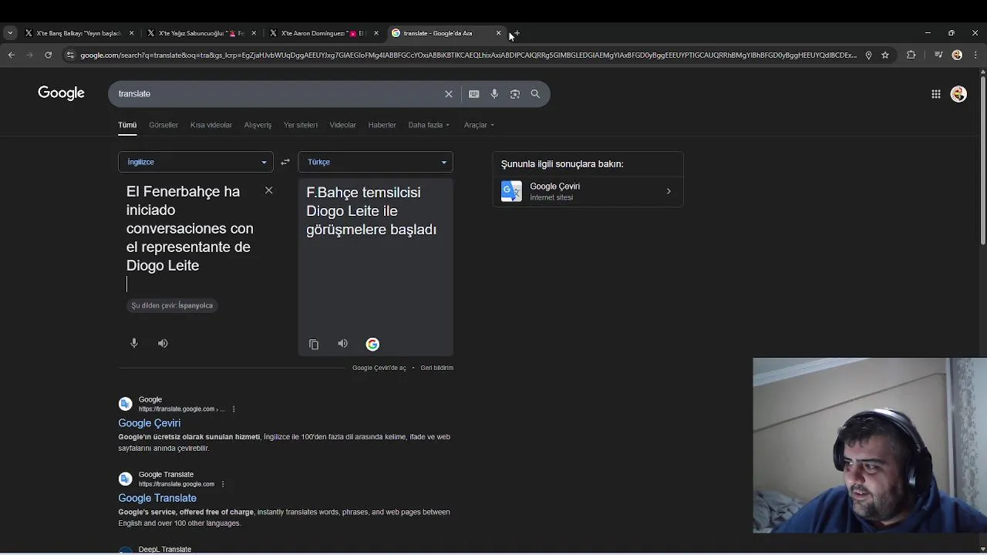
Task: Click inside the translate search field
Action: [x=278, y=94]
